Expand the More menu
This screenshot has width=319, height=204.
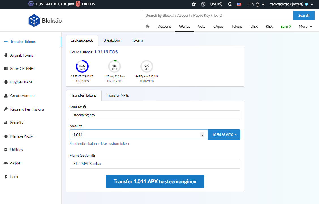305,26
